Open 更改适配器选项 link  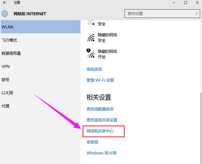100,109
